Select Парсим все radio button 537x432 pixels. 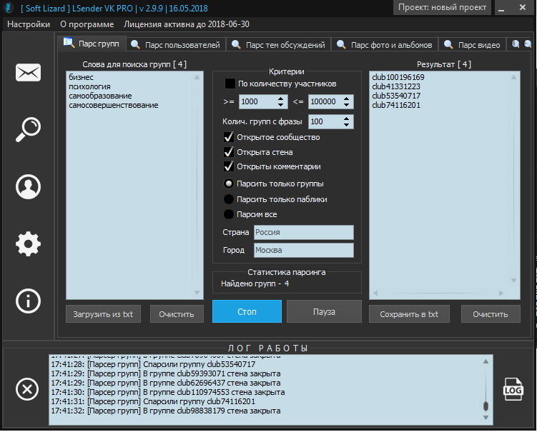(228, 214)
